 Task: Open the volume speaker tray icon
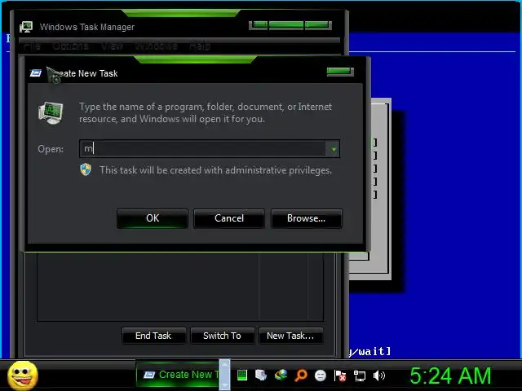tap(378, 376)
